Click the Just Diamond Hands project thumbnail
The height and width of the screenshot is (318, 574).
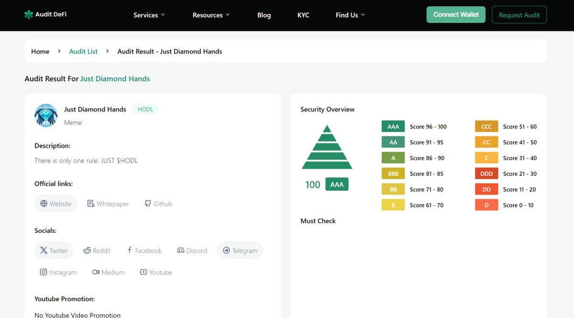pos(46,115)
